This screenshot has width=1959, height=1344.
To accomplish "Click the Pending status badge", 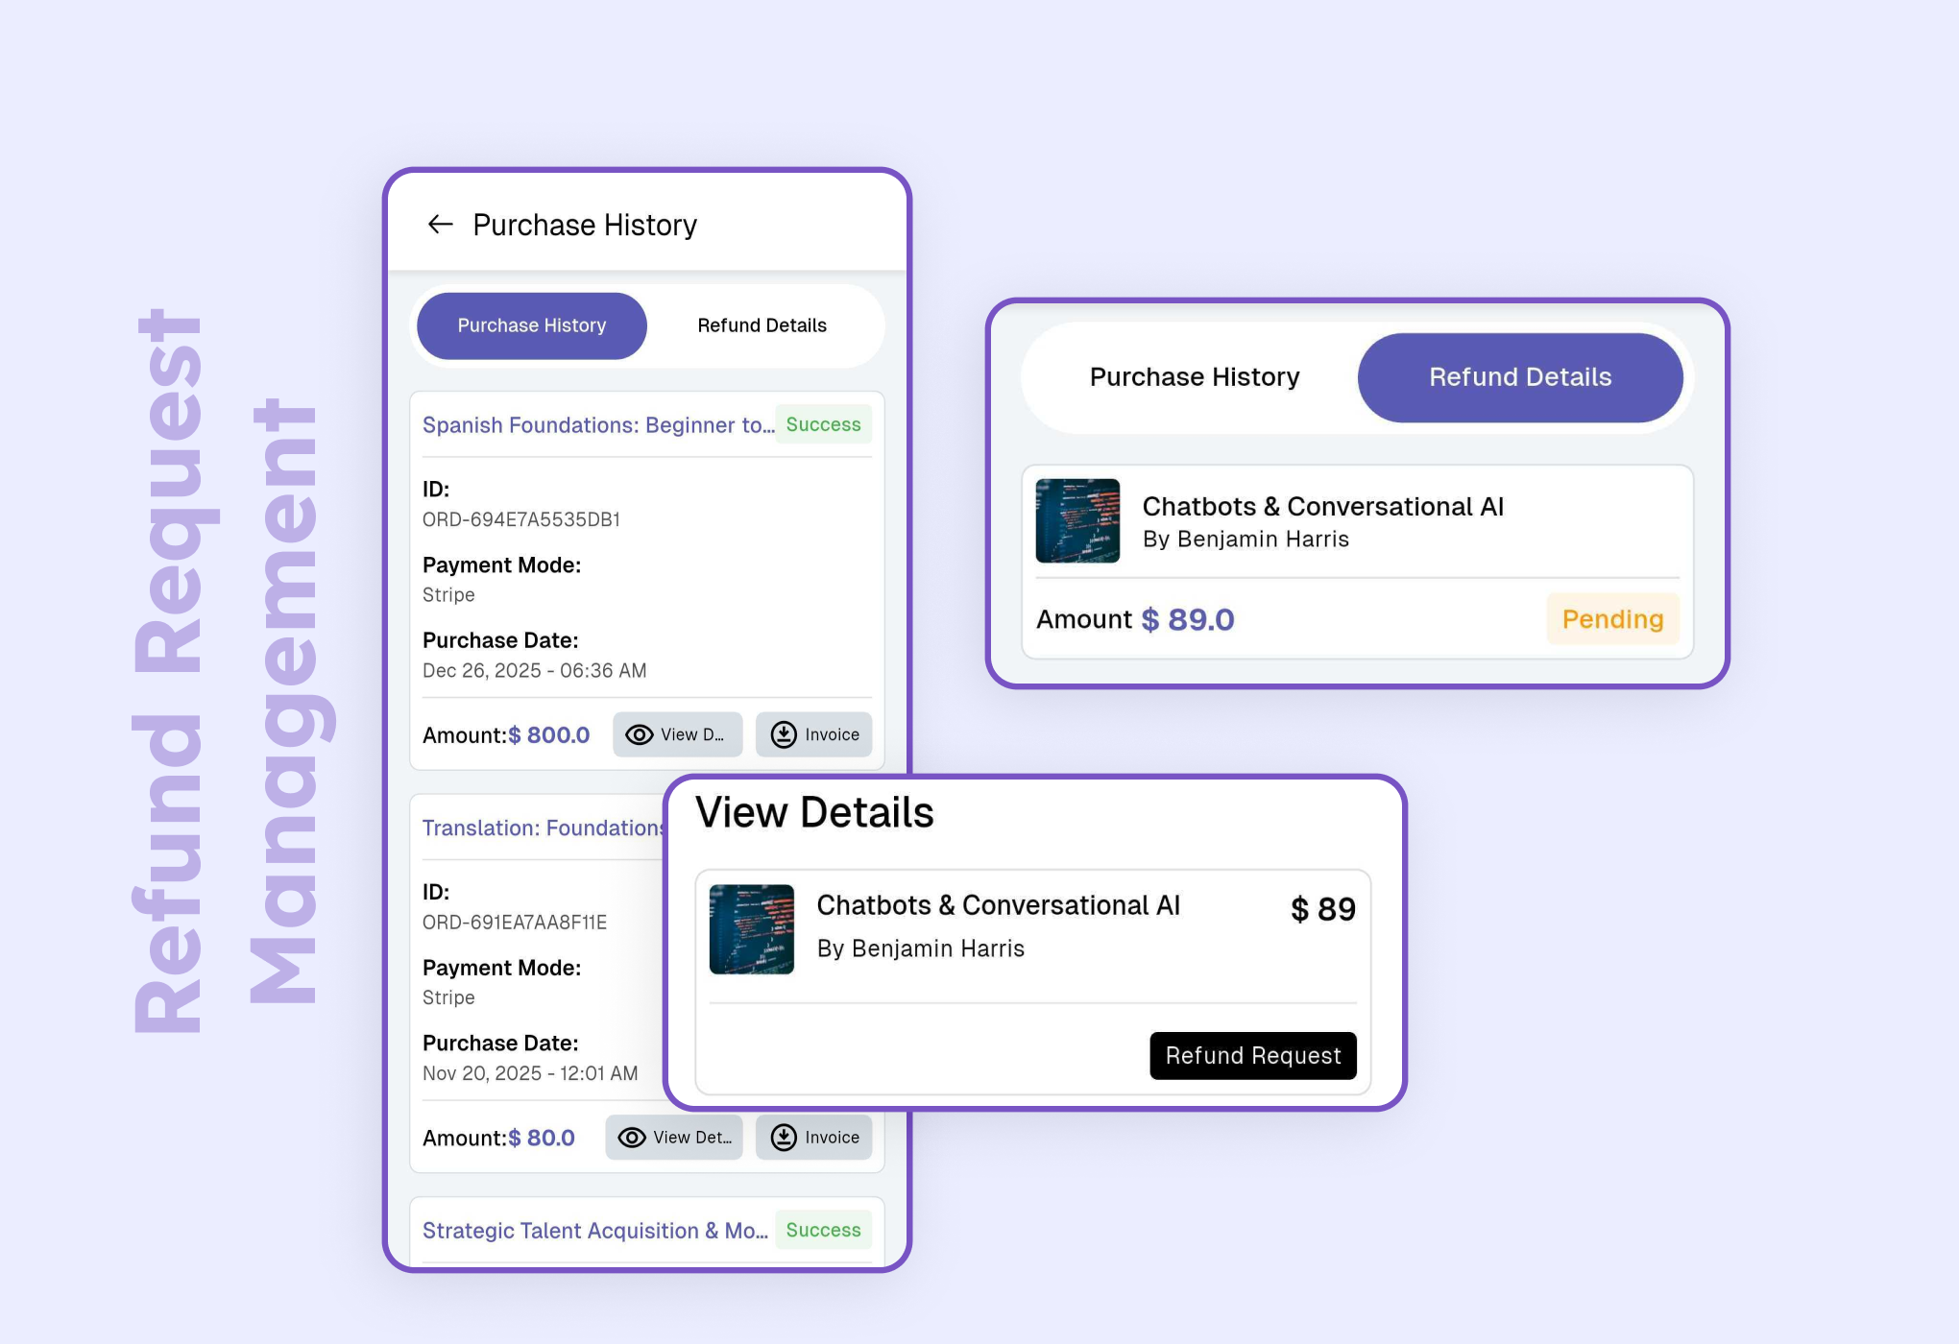I will pyautogui.click(x=1612, y=619).
